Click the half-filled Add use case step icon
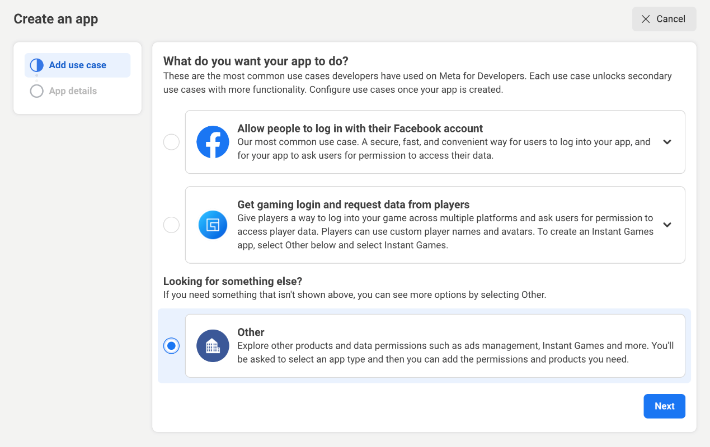 point(37,65)
